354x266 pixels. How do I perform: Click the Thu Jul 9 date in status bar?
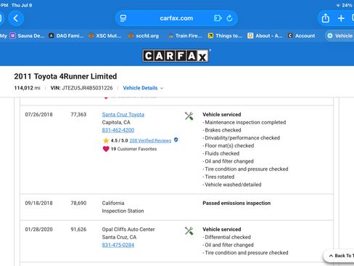[22, 5]
